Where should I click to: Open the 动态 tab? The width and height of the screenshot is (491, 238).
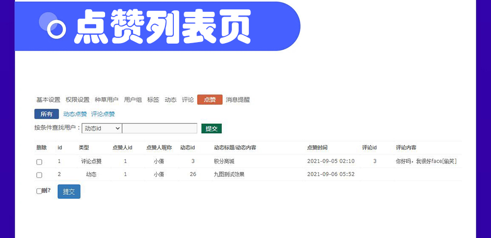[170, 100]
